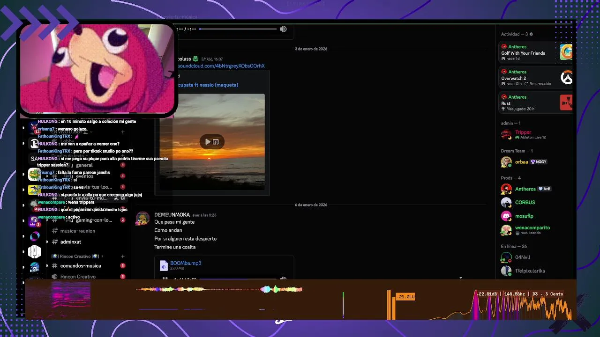Select the white pillar logo server icon
The width and height of the screenshot is (600, 337).
coord(35,252)
